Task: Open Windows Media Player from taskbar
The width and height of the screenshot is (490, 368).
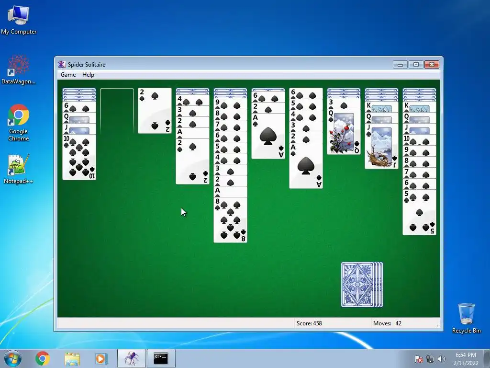Action: point(101,358)
